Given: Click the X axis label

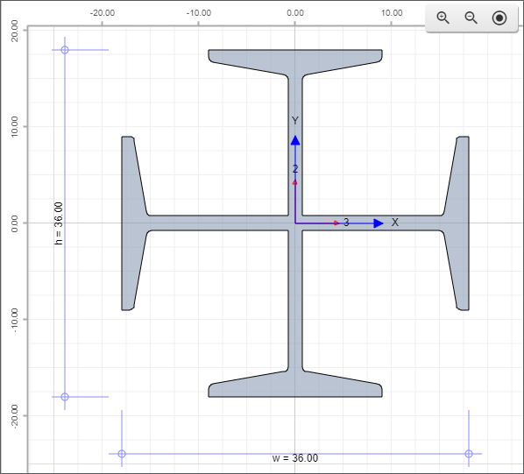Looking at the screenshot, I should [x=394, y=223].
